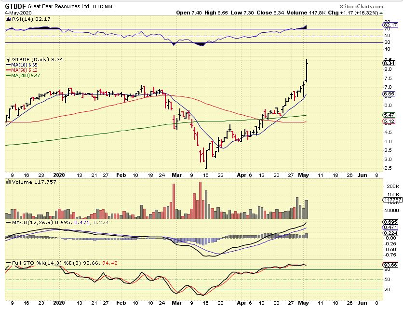Click the Apr label on the bottom stochastic date axis
403x309 pixels.
click(x=242, y=303)
